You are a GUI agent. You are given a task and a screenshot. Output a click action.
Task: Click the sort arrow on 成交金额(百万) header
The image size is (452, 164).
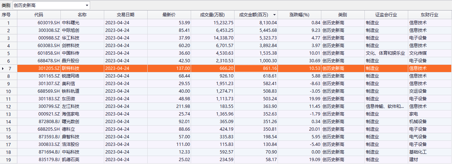(274, 15)
